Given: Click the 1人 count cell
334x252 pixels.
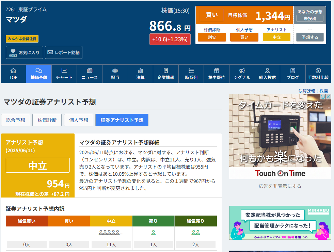Looking at the screenshot, I should pos(153,244).
